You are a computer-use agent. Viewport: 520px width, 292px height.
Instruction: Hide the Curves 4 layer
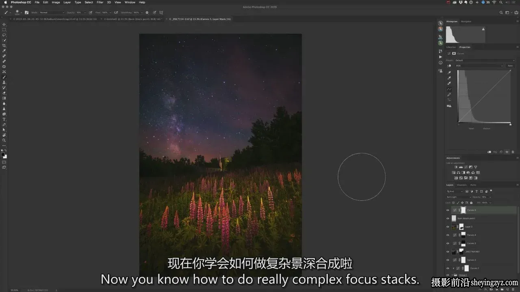(x=448, y=235)
